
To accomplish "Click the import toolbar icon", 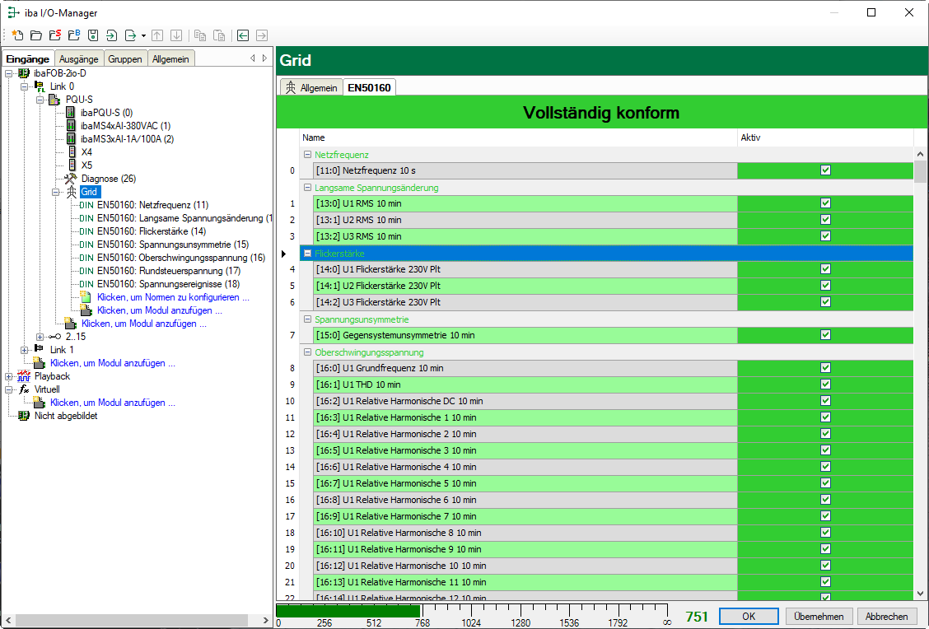I will point(111,35).
